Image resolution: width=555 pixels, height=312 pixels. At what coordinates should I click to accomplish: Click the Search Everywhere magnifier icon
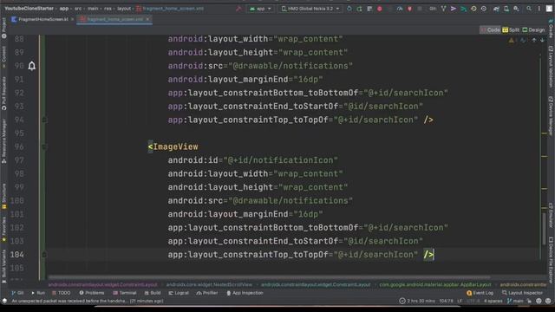point(529,9)
